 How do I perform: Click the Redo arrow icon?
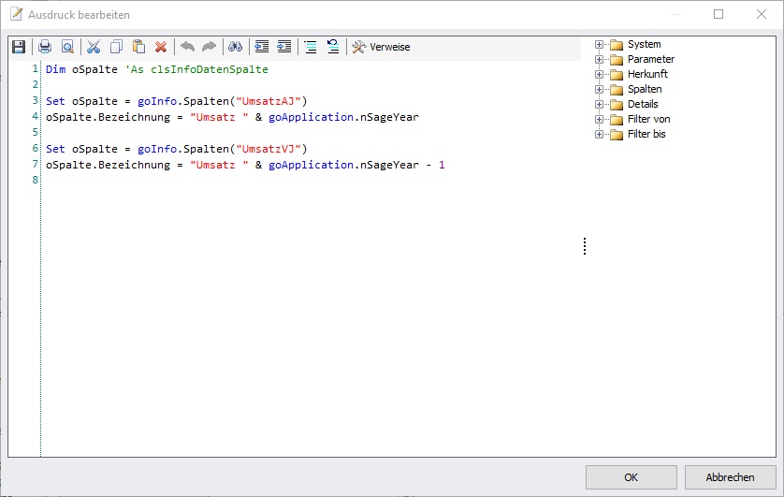coord(209,47)
